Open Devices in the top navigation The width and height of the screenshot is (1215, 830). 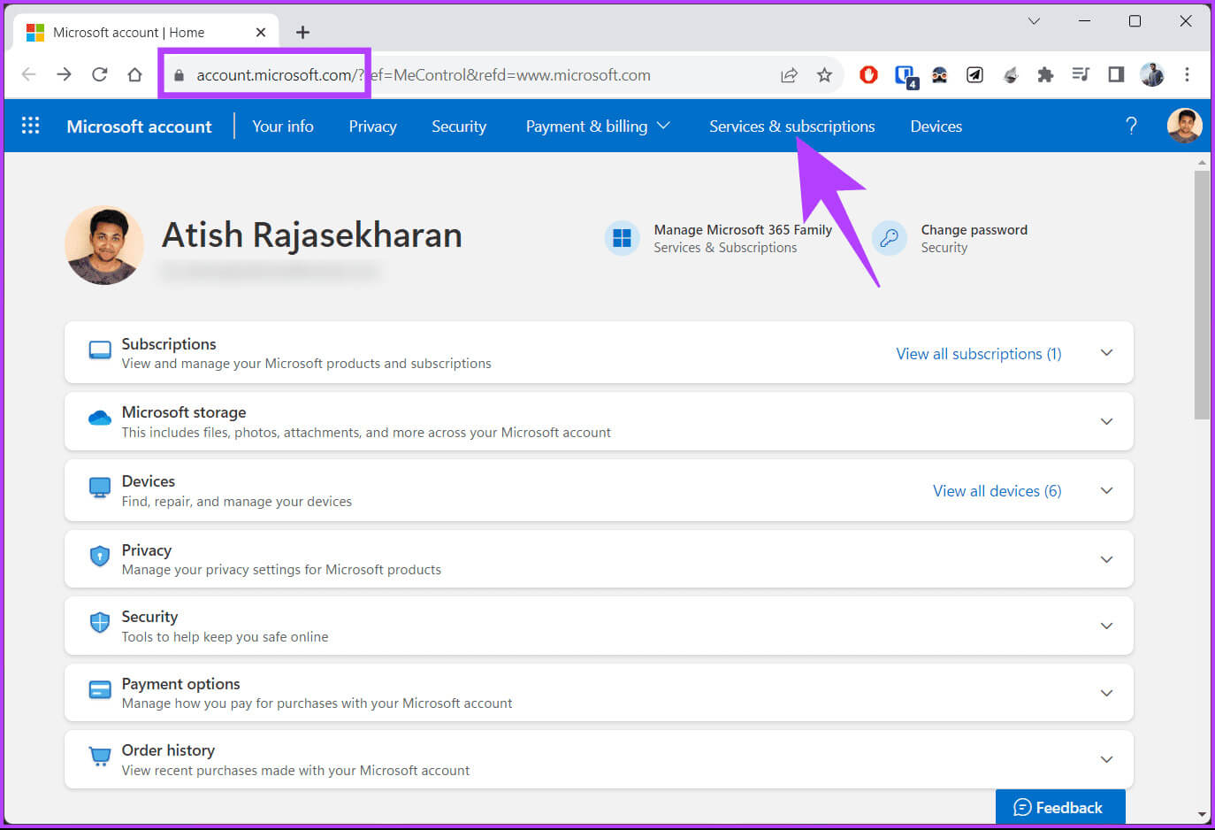coord(936,126)
